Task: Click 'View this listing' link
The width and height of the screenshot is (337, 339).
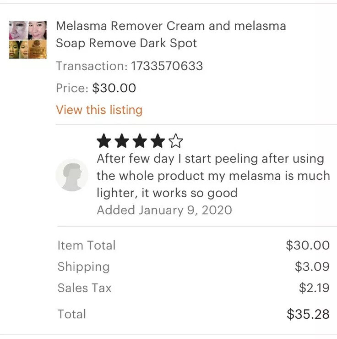Action: tap(99, 110)
